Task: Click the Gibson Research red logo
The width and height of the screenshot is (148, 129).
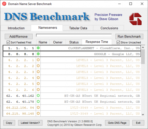Action: [135, 19]
